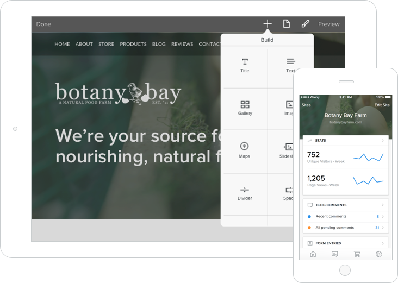
Task: View the 752 Unique Visitors chart
Action: [x=368, y=158]
